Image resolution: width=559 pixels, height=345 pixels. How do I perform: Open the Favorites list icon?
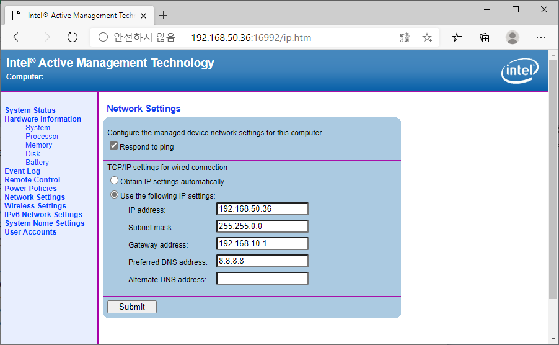point(457,37)
